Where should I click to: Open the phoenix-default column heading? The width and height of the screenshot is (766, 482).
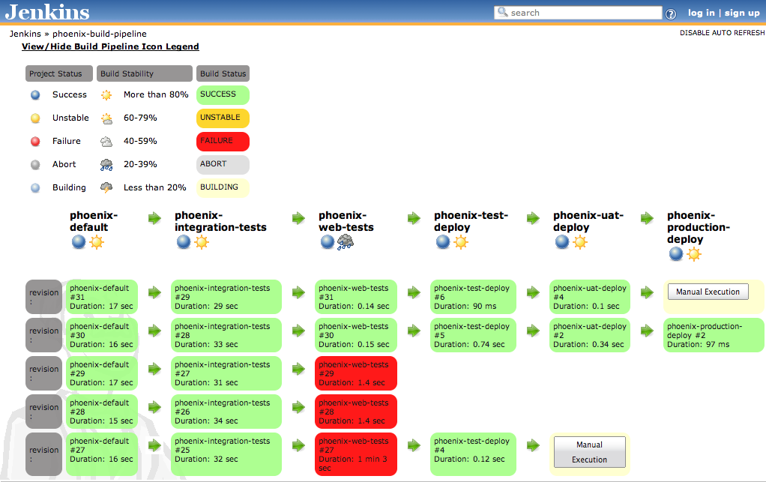point(93,221)
